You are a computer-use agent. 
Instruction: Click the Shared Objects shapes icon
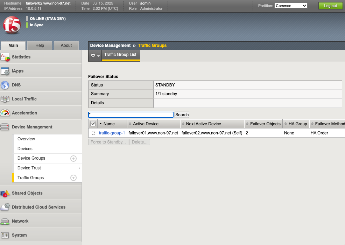pos(5,193)
